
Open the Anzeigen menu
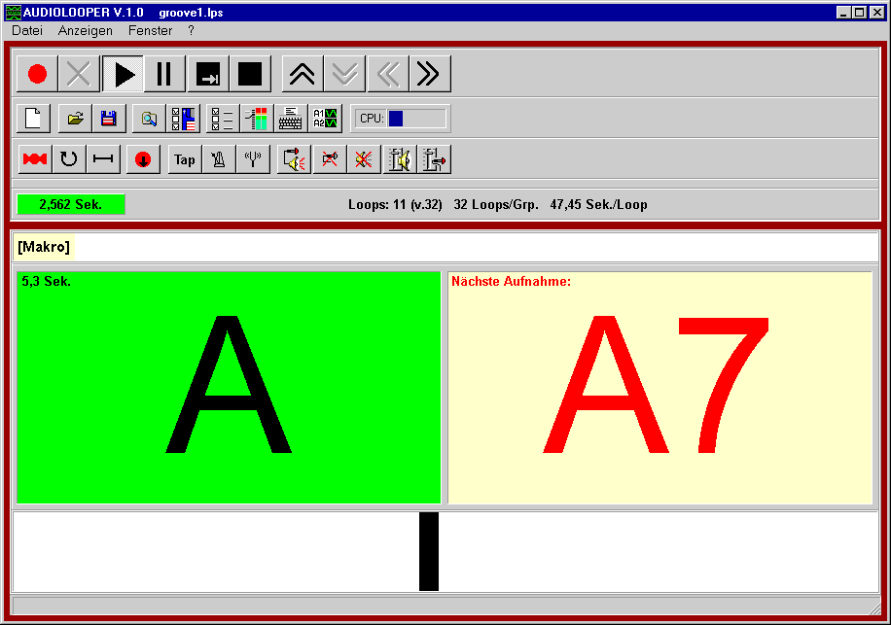click(85, 30)
